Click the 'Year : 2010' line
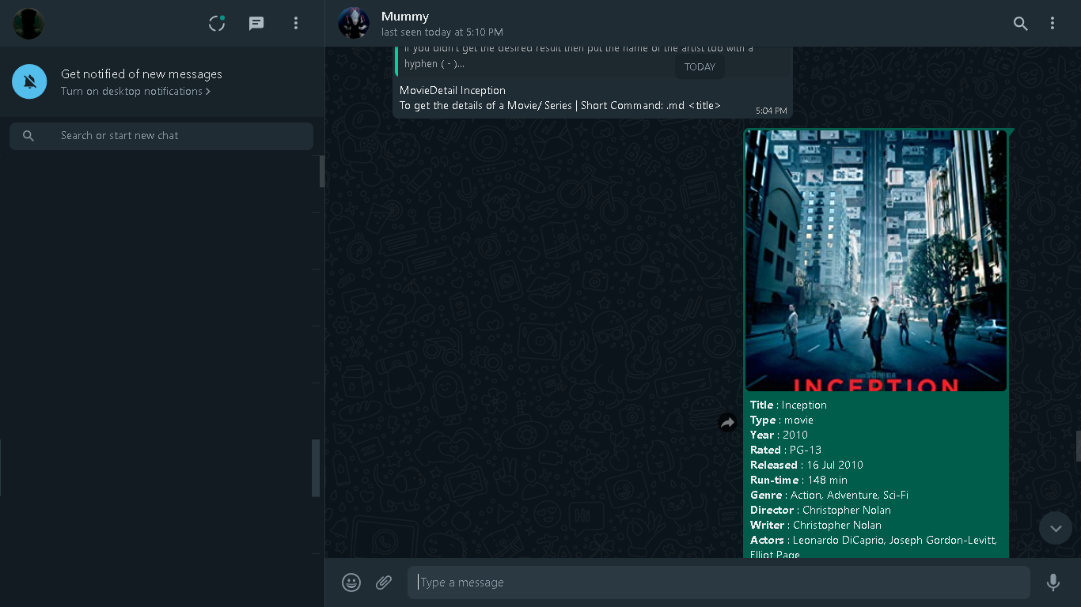 coord(779,435)
